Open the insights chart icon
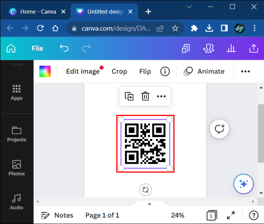The width and height of the screenshot is (264, 224). (x=231, y=49)
